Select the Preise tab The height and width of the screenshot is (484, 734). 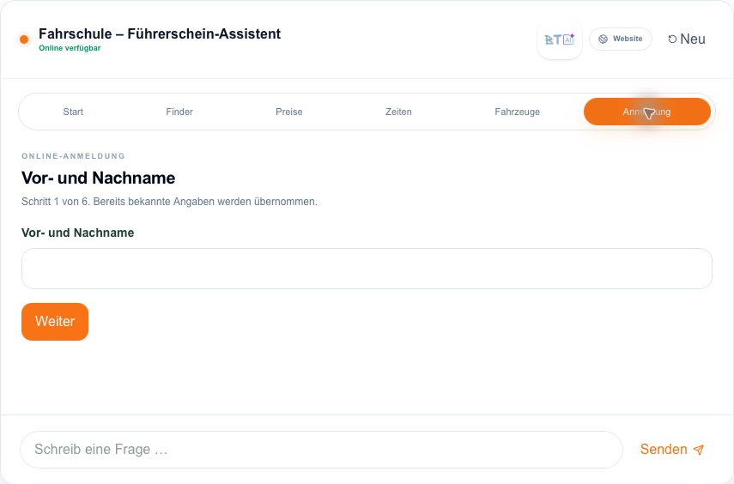pos(288,112)
